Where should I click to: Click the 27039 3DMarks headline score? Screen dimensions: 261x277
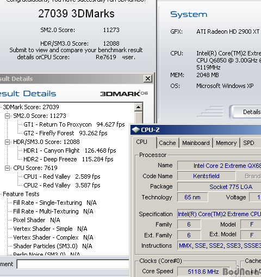(76, 14)
